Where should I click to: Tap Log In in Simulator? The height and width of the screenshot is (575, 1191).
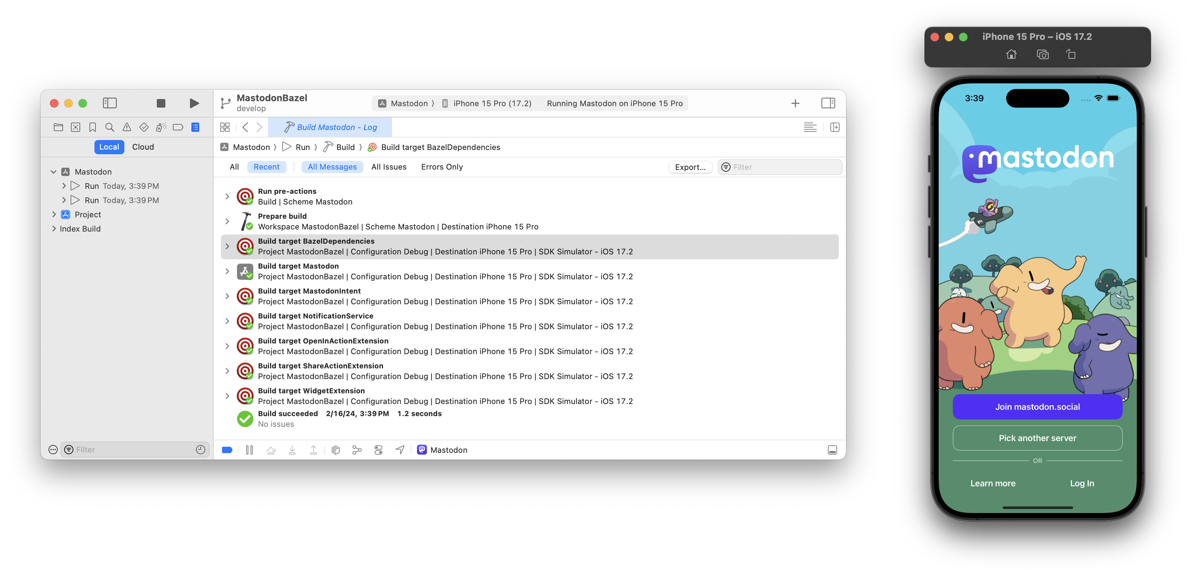[1082, 483]
